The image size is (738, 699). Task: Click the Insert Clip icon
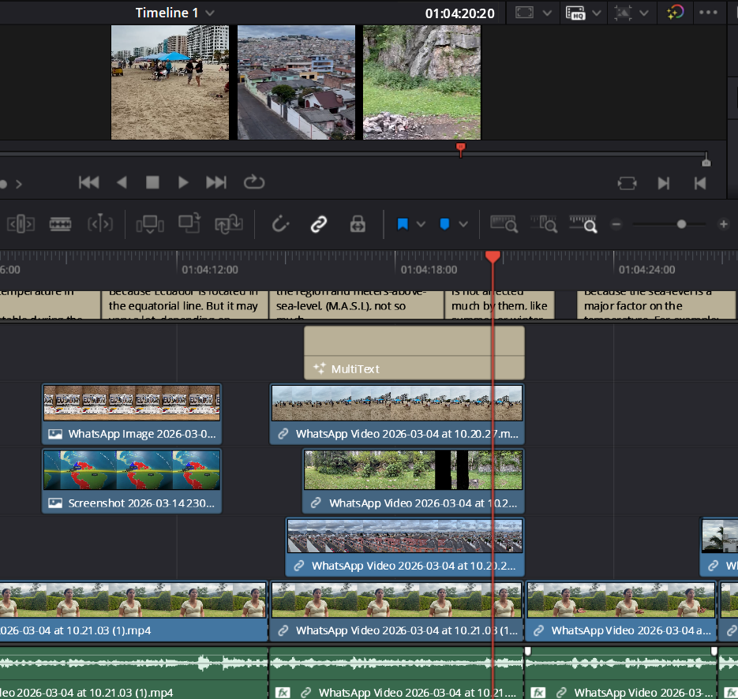[x=149, y=224]
